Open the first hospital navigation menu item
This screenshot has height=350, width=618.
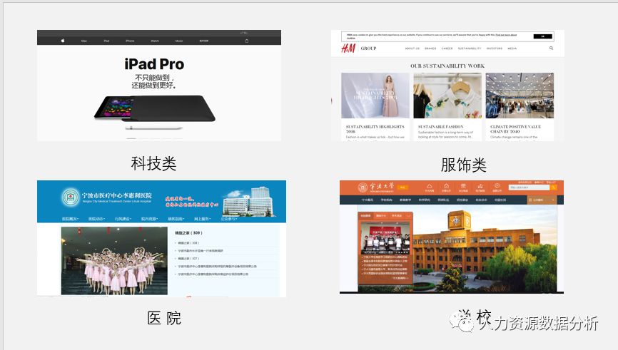click(70, 219)
